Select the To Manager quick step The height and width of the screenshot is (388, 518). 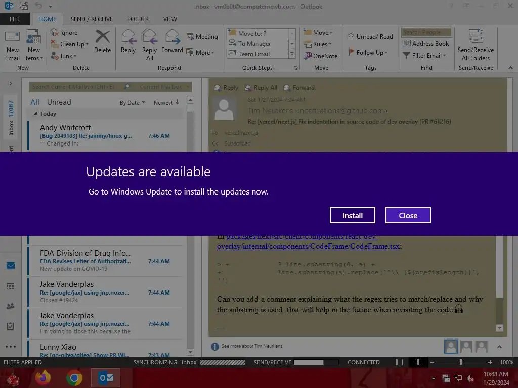click(x=258, y=43)
